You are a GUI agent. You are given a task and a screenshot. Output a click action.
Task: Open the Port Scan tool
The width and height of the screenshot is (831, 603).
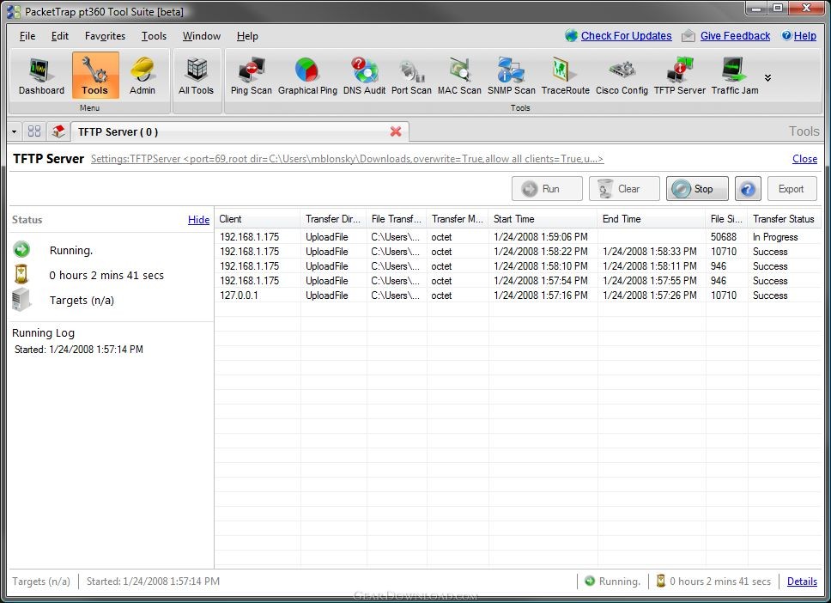(x=411, y=76)
